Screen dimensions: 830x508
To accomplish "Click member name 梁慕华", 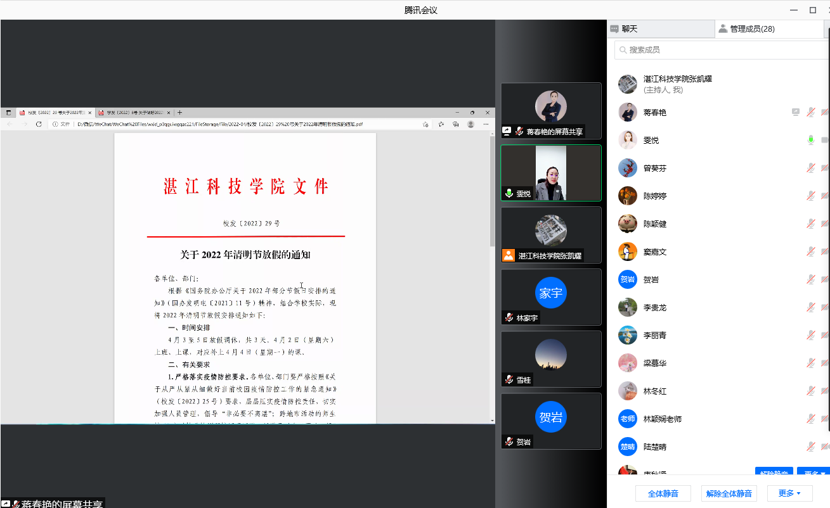I will click(655, 363).
